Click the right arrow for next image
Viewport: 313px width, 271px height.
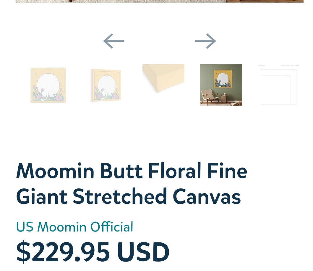pyautogui.click(x=205, y=41)
